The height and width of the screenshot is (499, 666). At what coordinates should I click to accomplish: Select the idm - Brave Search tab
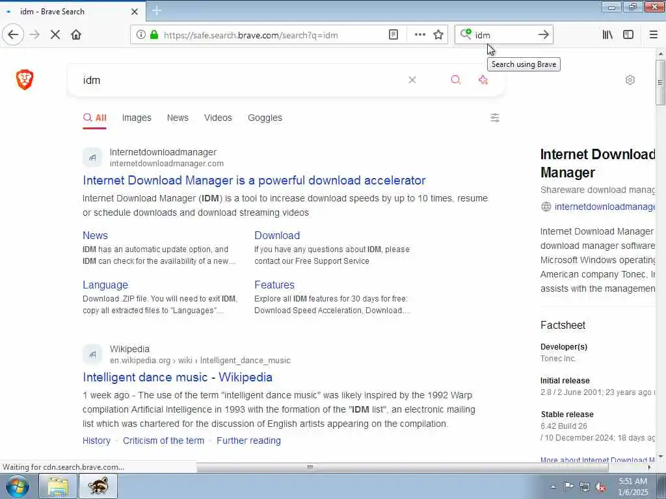72,12
